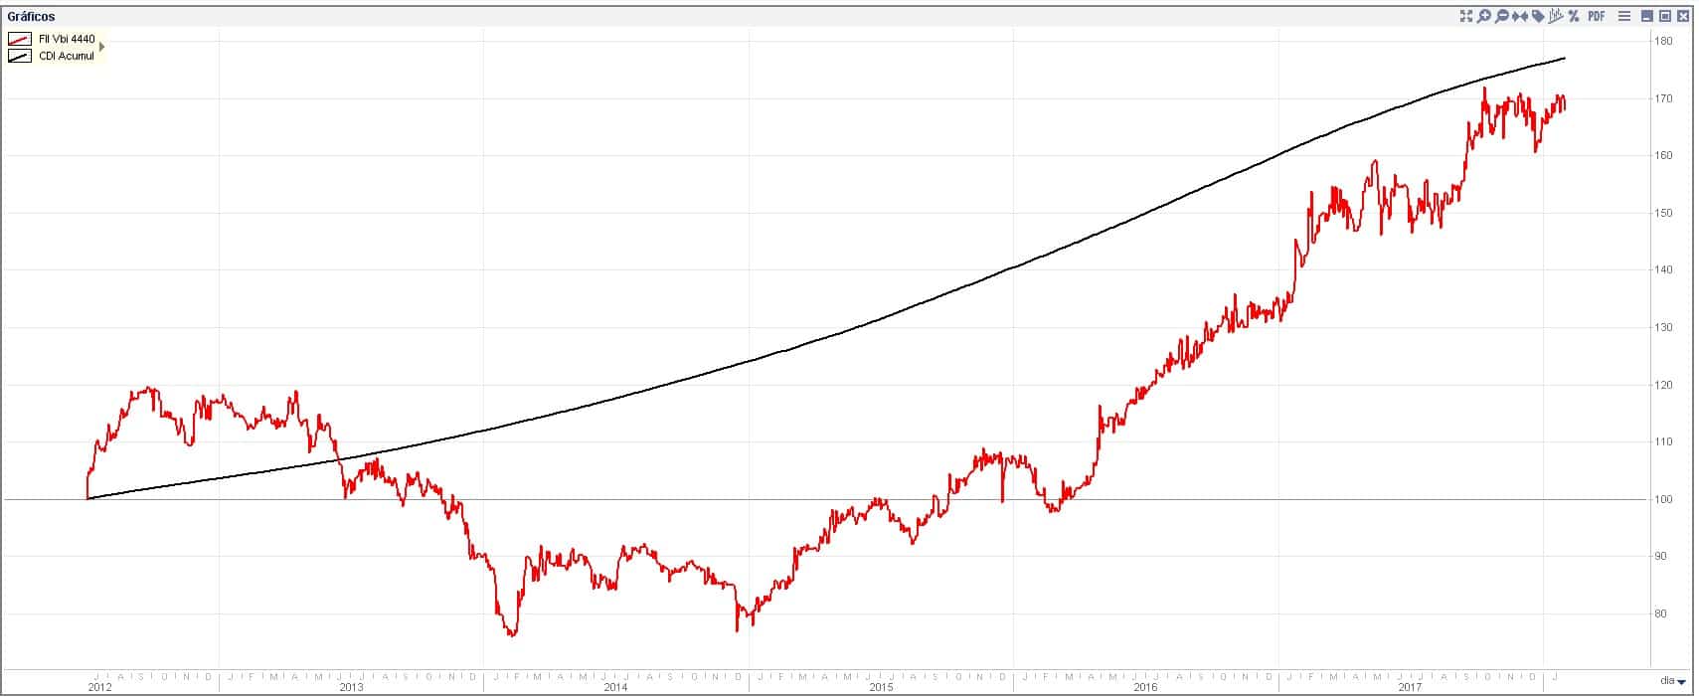Select the FII Vbi 4440 legend label
Viewport: 1699px width, 698px height.
tap(67, 39)
